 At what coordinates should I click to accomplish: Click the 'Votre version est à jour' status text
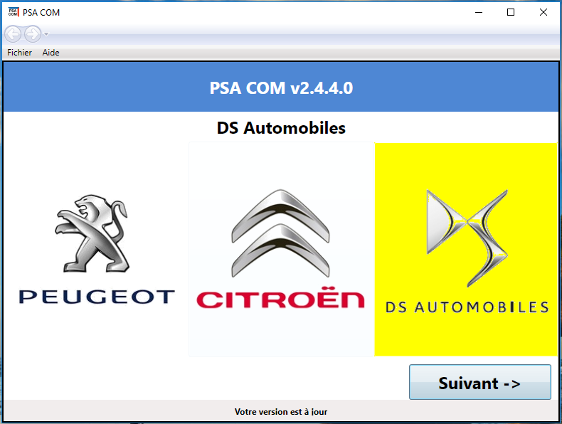(x=281, y=412)
